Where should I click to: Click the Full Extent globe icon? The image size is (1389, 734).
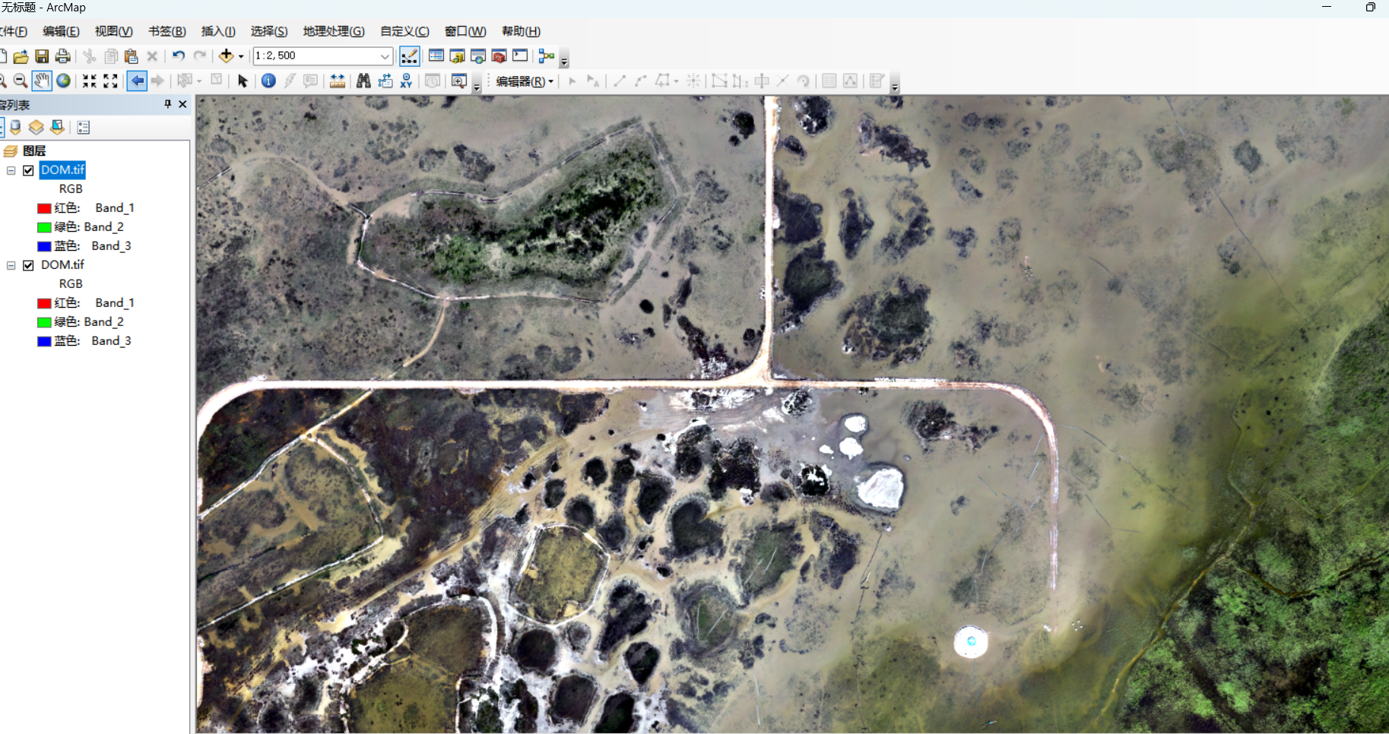coord(64,81)
